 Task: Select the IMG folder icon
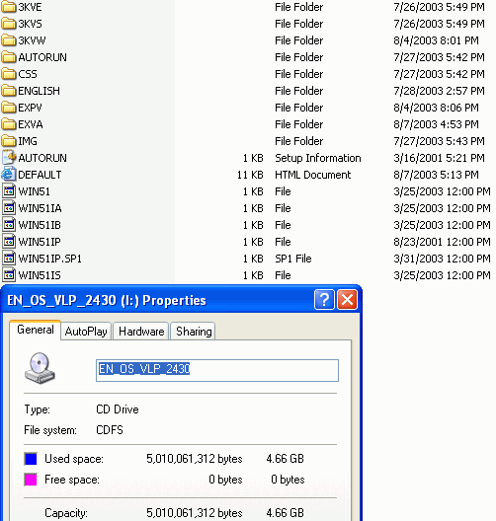pos(8,141)
